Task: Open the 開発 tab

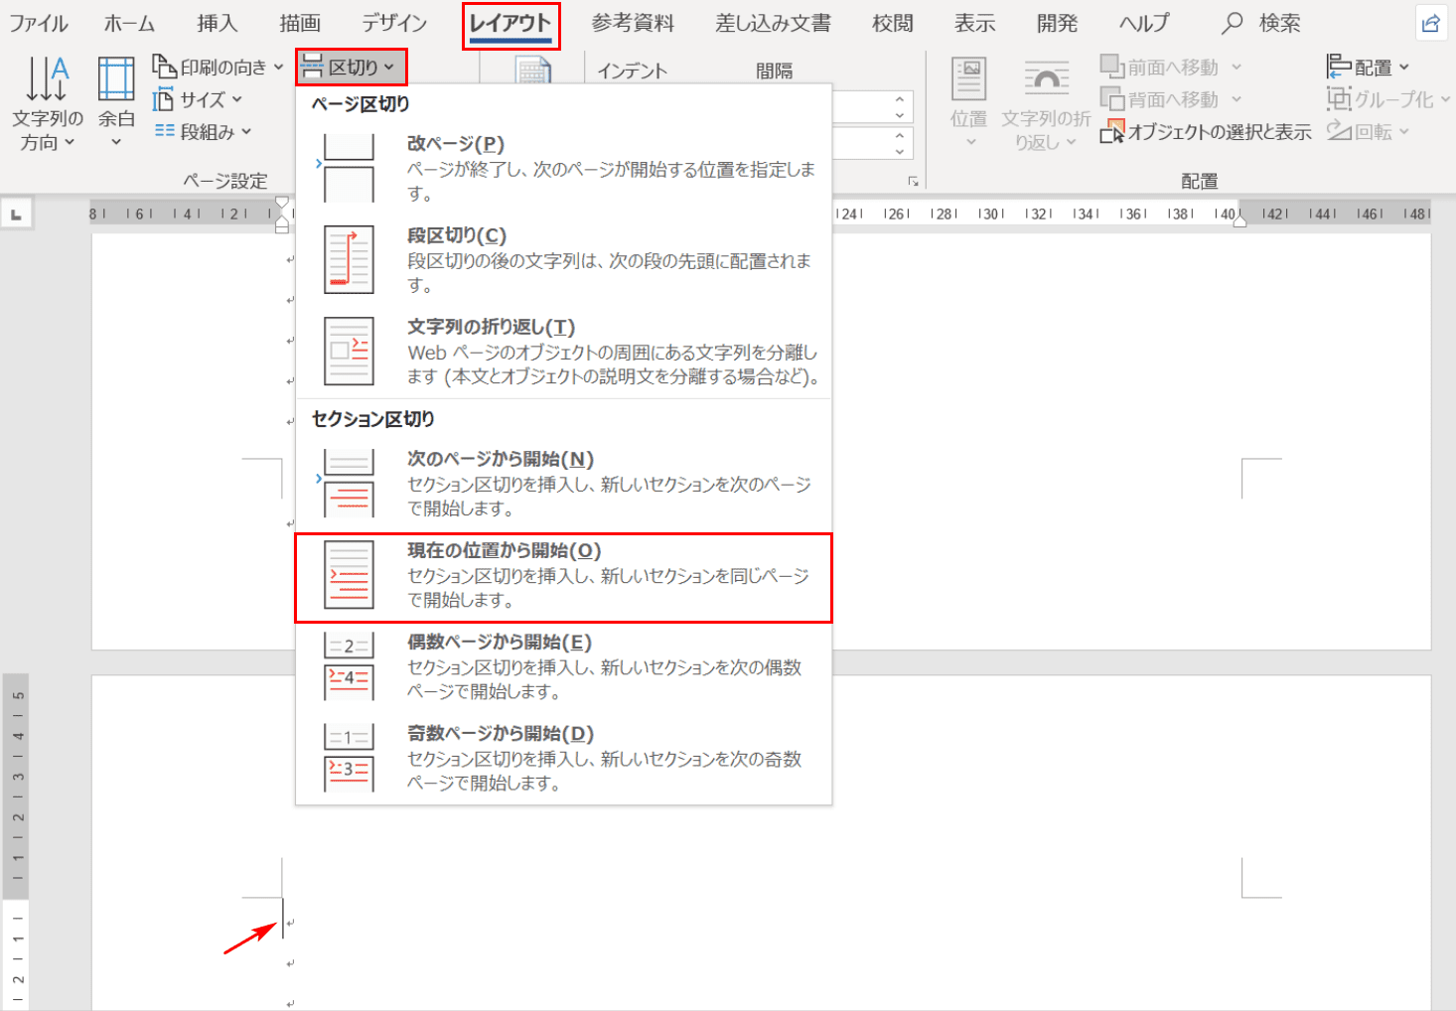Action: click(x=1057, y=23)
